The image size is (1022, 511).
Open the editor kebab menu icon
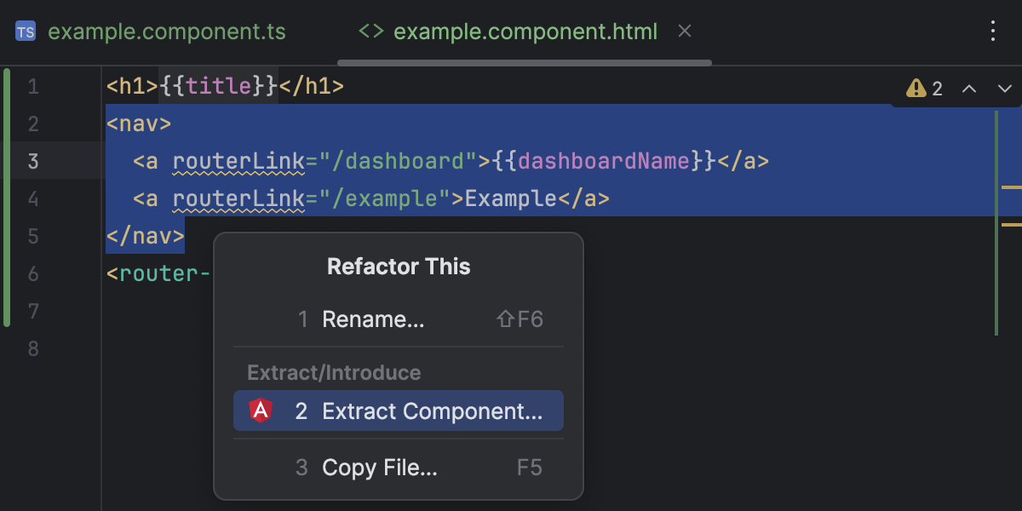coord(993,31)
